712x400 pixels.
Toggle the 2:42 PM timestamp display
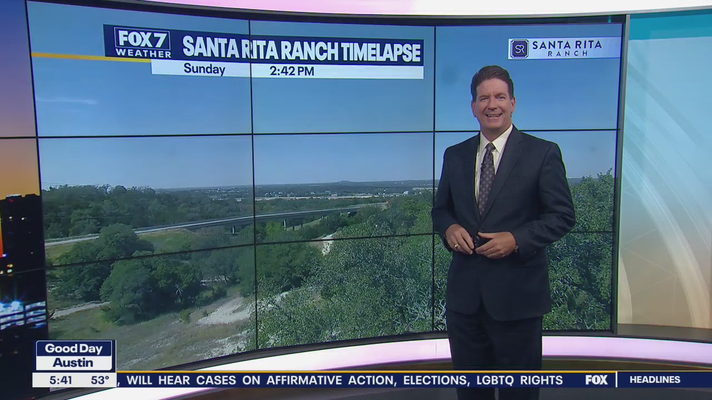(291, 71)
